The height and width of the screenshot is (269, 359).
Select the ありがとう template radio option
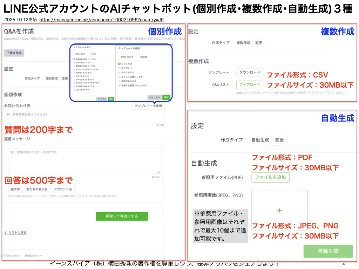[x=120, y=68]
